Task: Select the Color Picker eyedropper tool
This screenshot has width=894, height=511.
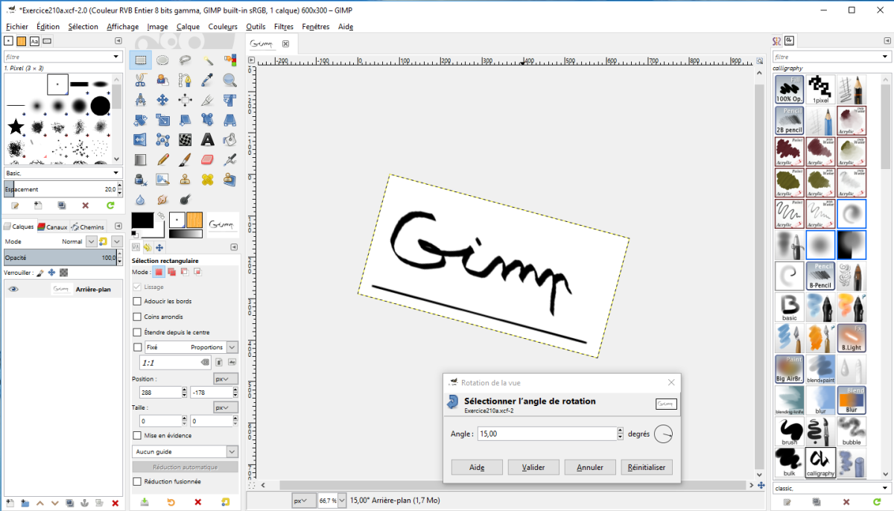Action: tap(208, 80)
